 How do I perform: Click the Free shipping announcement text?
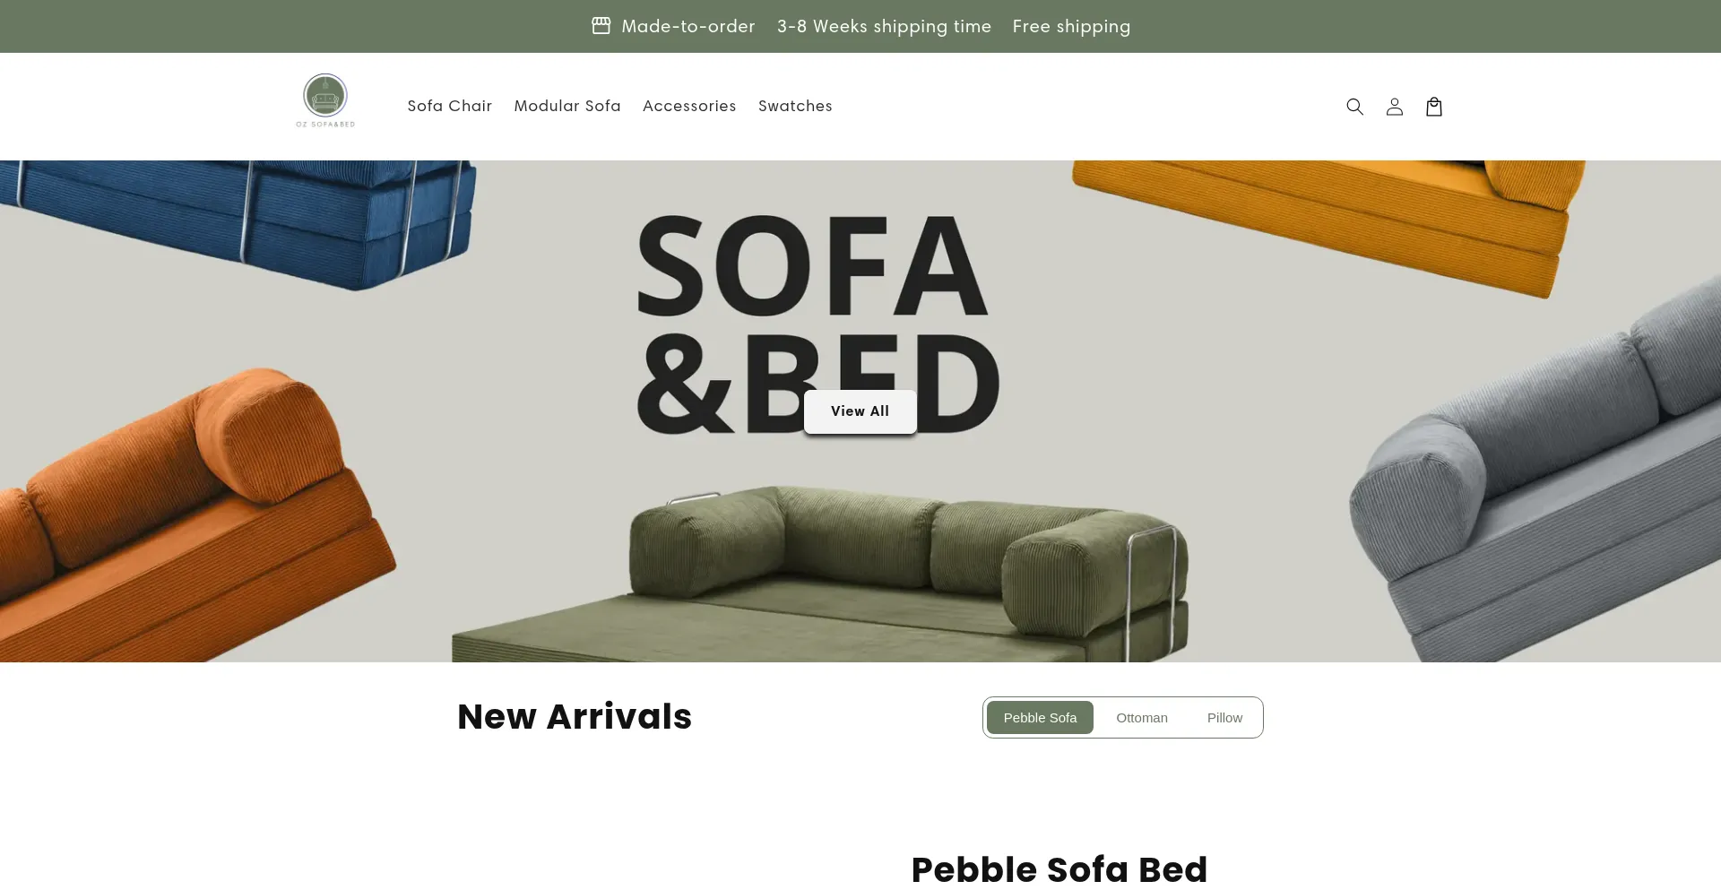pyautogui.click(x=1071, y=26)
